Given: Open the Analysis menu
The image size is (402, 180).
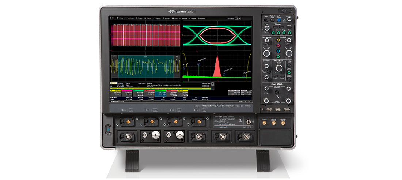Looking at the screenshot, I should (x=183, y=18).
